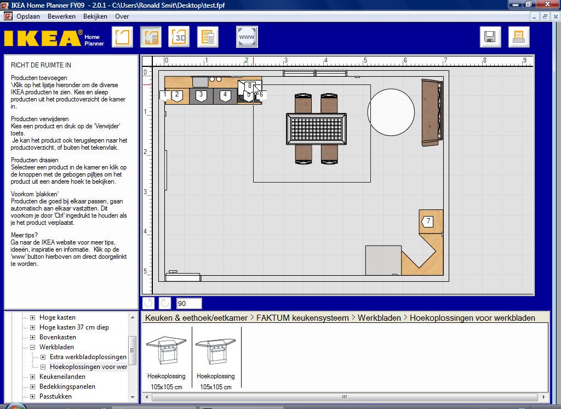This screenshot has height=409, width=561.
Task: Select the brown sofa by the right wall
Action: pos(432,112)
